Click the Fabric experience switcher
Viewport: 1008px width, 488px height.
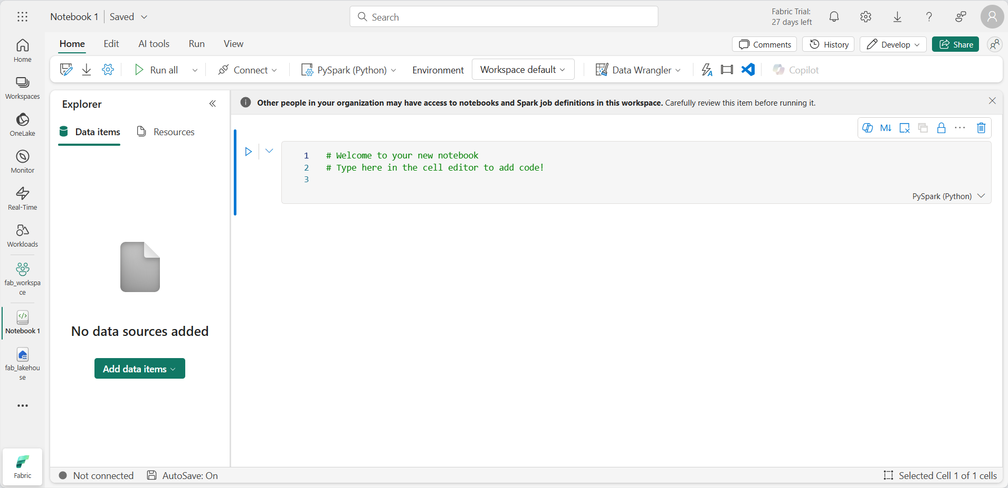[x=22, y=466]
